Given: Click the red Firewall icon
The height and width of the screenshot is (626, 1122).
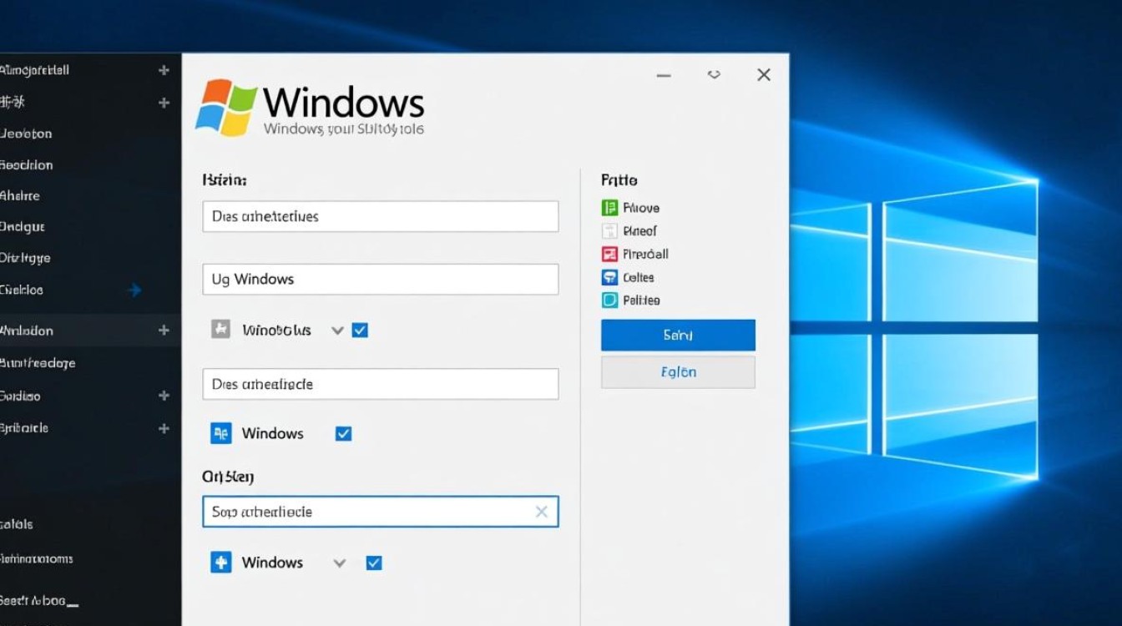Looking at the screenshot, I should tap(609, 254).
